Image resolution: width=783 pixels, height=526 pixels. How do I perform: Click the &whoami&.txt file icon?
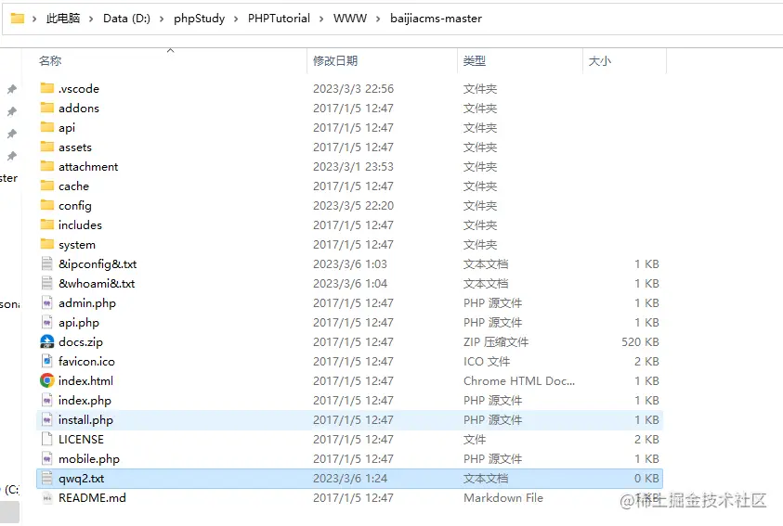(x=47, y=283)
